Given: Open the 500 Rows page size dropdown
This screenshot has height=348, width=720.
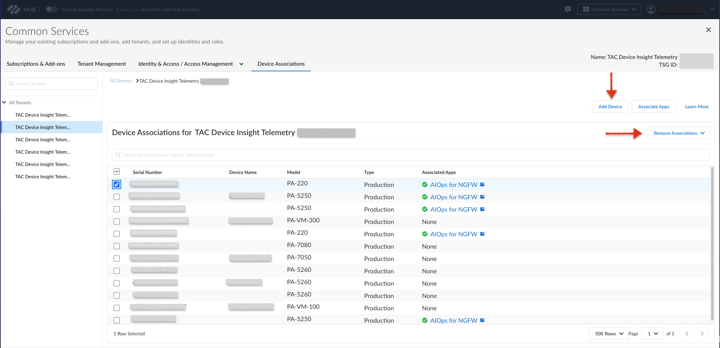Looking at the screenshot, I should coord(608,333).
